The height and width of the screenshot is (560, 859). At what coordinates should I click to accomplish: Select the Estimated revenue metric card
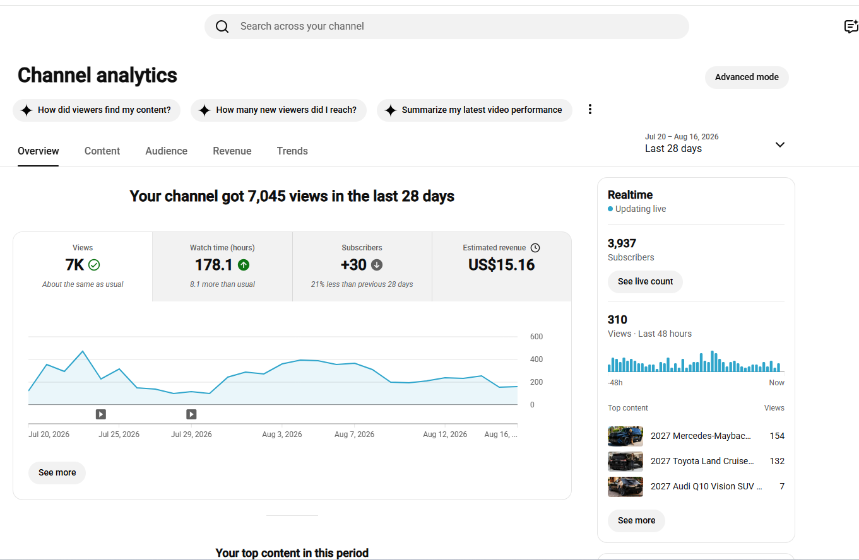pos(502,267)
